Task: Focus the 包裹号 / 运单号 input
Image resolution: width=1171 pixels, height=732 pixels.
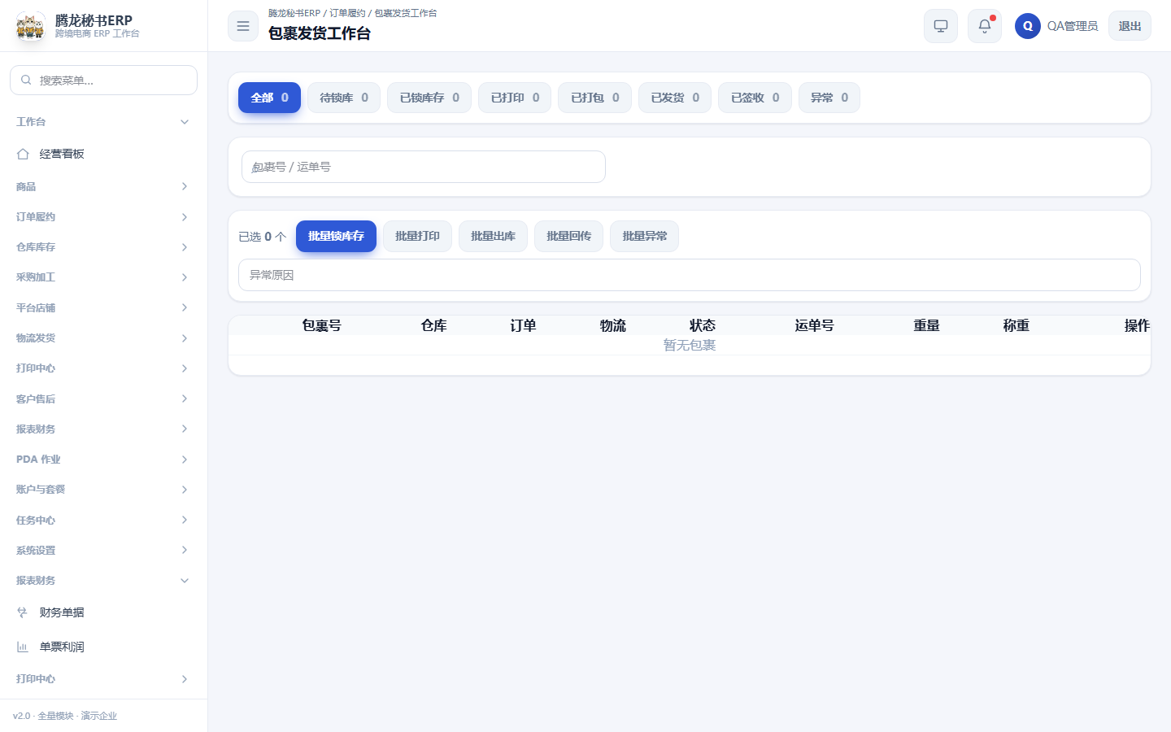Action: click(x=424, y=167)
